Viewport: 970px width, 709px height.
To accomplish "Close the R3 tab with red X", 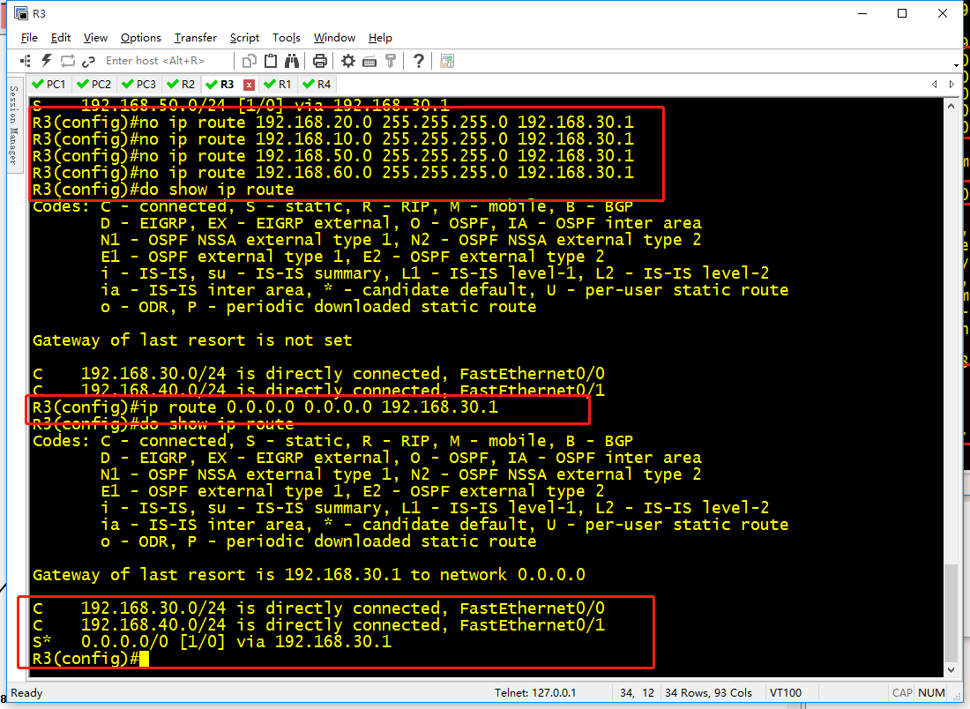I will coord(249,85).
